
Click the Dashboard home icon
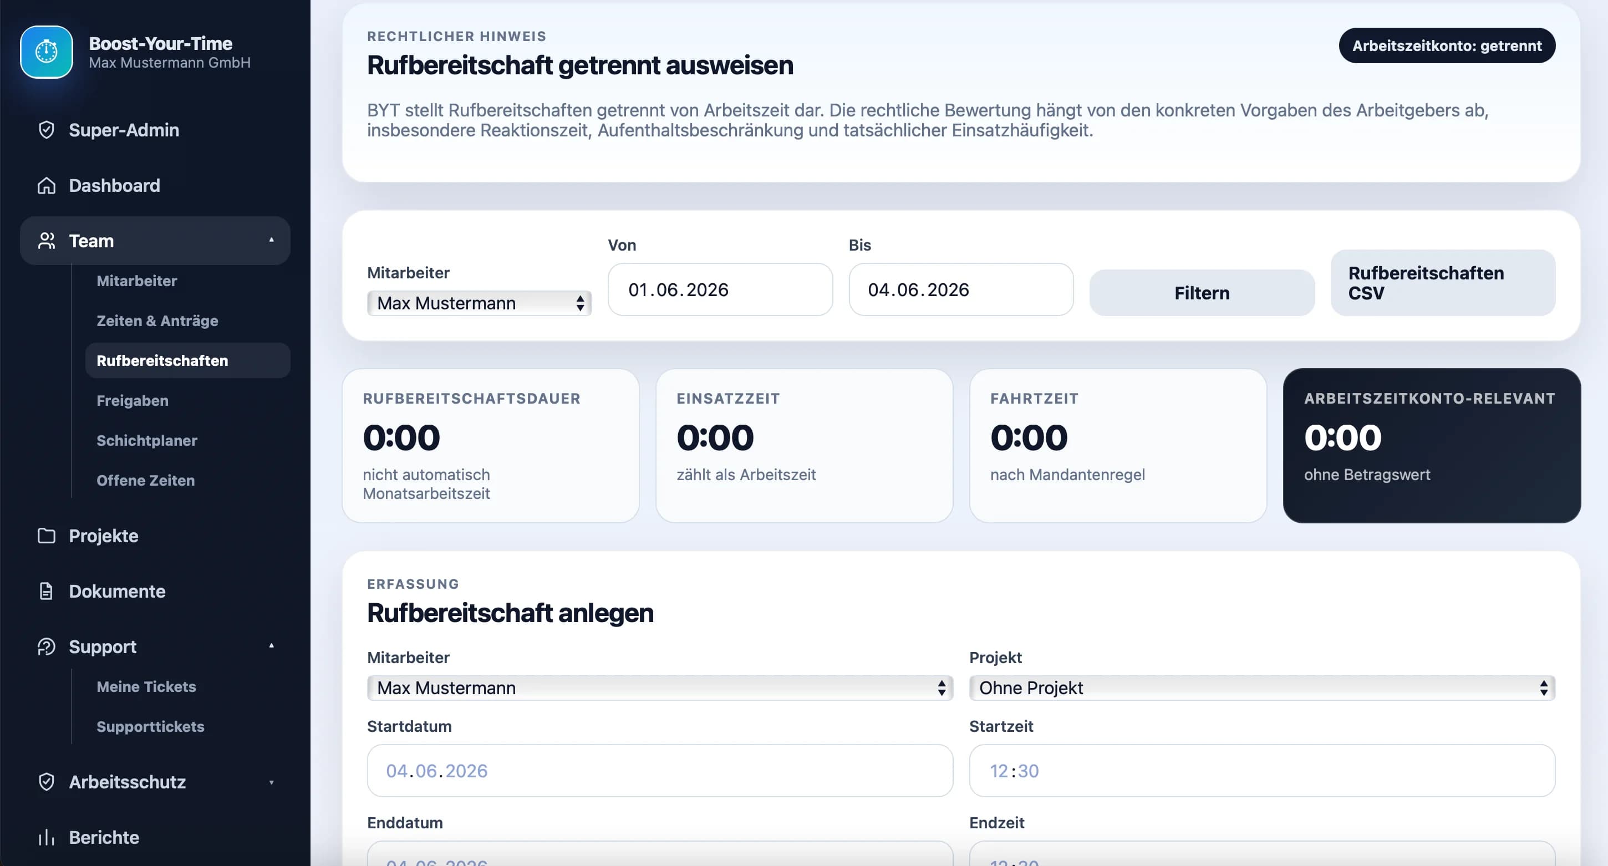[46, 185]
